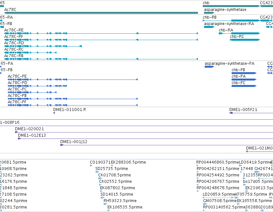Select asparagine-synthetase-PA protein label
The height and width of the screenshot is (212, 273).
[229, 64]
